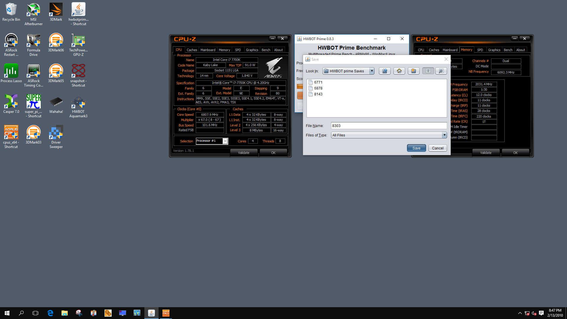This screenshot has height=319, width=567.
Task: Select saved file 6878
Action: pos(315,88)
